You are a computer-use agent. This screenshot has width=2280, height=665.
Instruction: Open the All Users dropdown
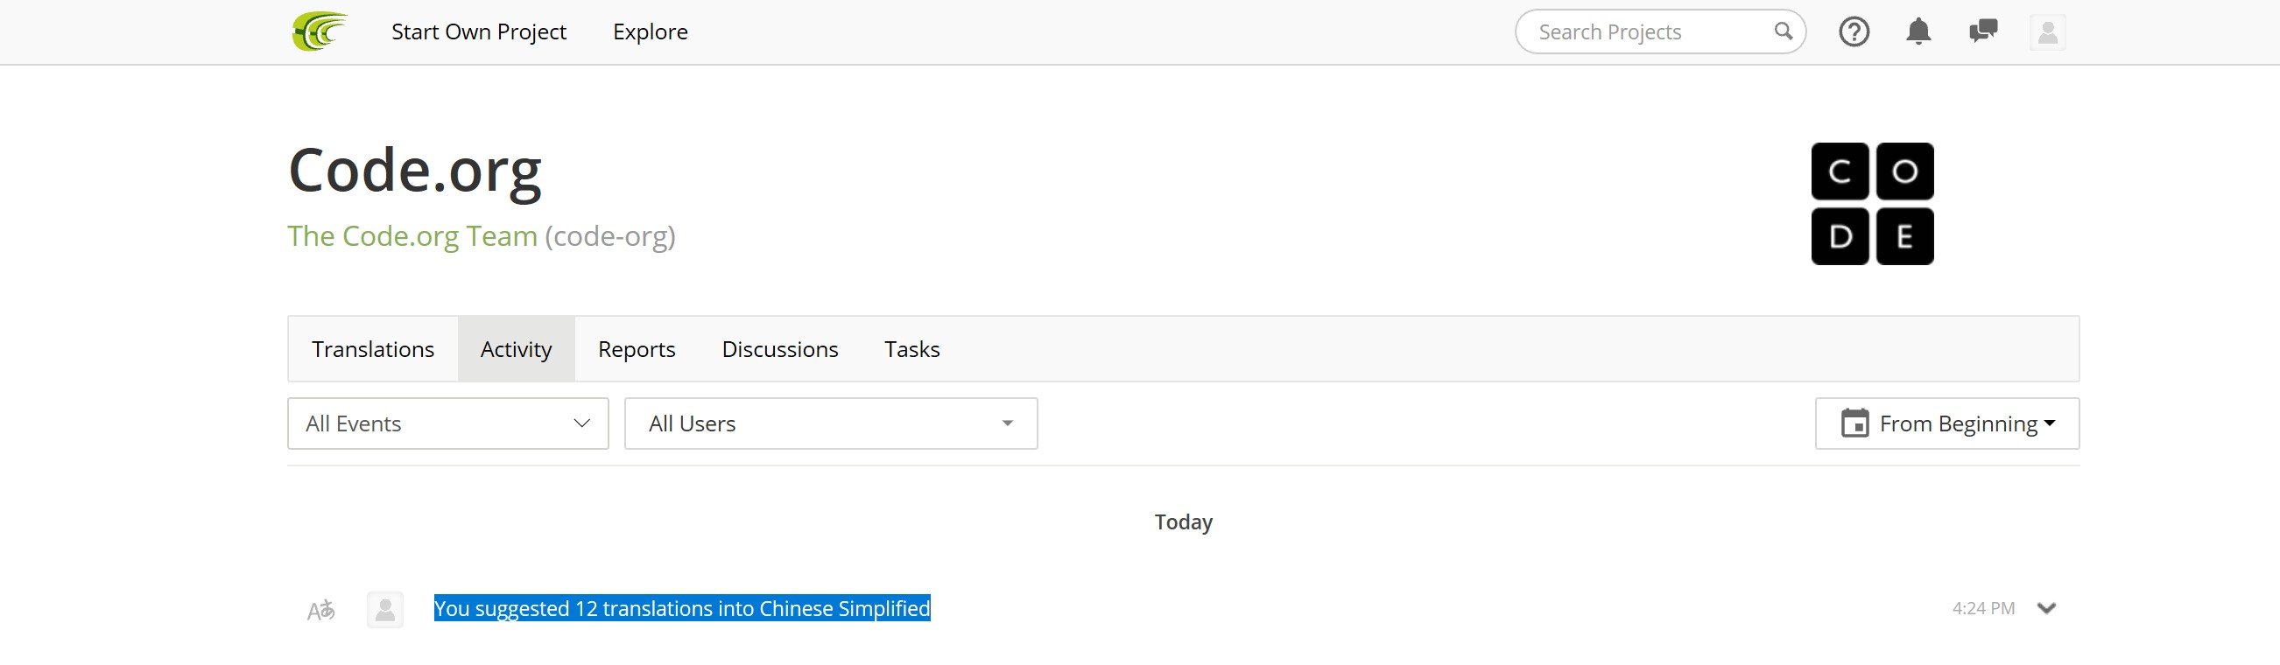click(830, 423)
